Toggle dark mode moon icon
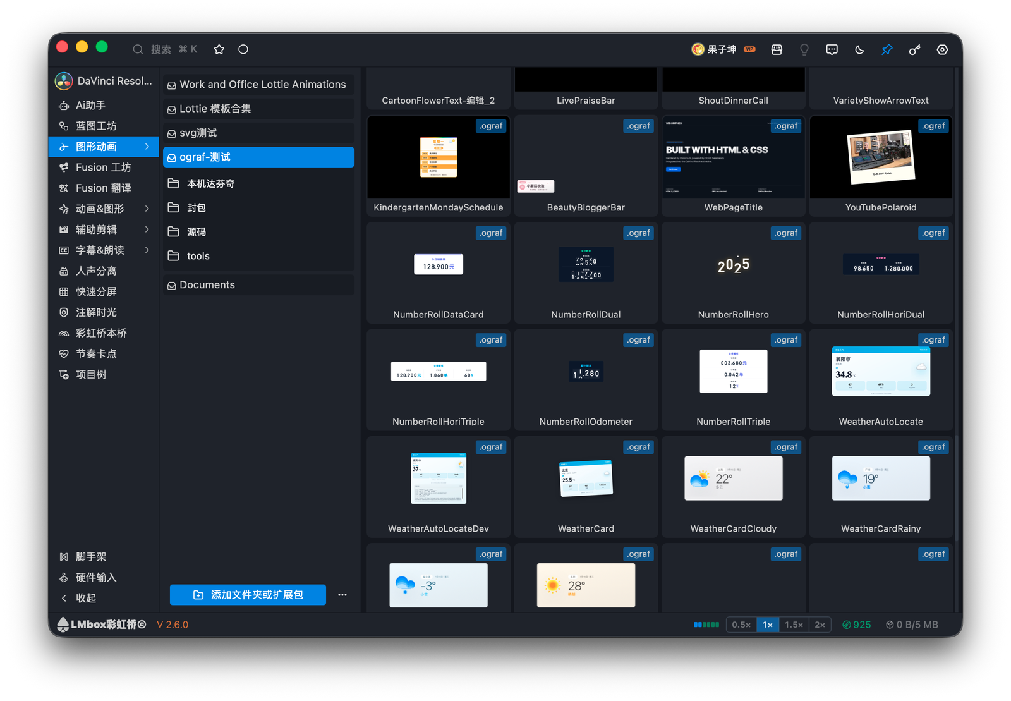This screenshot has height=701, width=1011. click(859, 49)
